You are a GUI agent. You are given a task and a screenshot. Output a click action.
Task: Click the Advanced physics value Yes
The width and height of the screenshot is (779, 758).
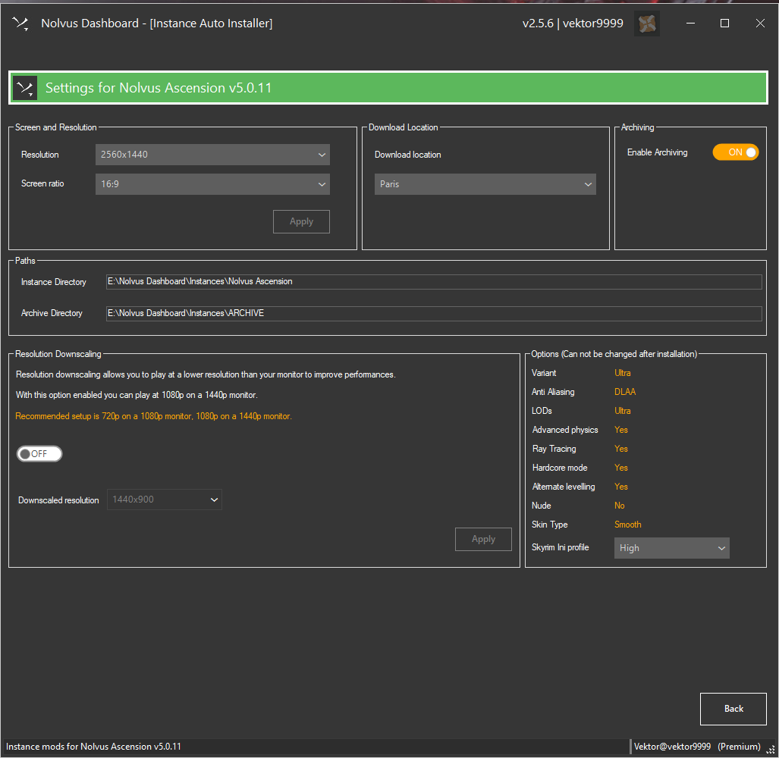tap(621, 430)
